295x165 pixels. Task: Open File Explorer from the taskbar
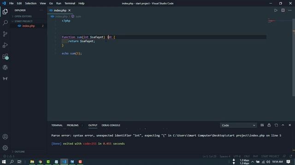point(32,162)
